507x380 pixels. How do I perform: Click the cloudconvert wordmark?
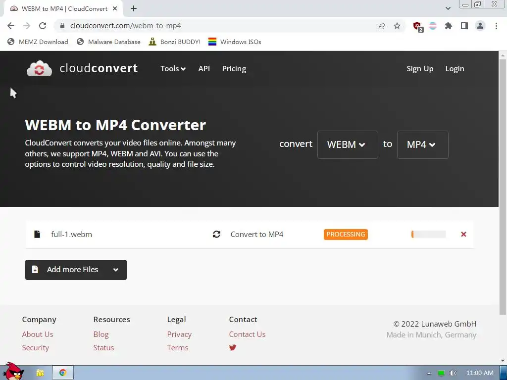click(x=99, y=68)
